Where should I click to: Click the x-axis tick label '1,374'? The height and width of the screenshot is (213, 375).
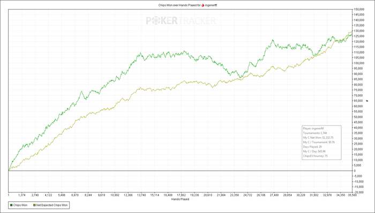click(22, 195)
